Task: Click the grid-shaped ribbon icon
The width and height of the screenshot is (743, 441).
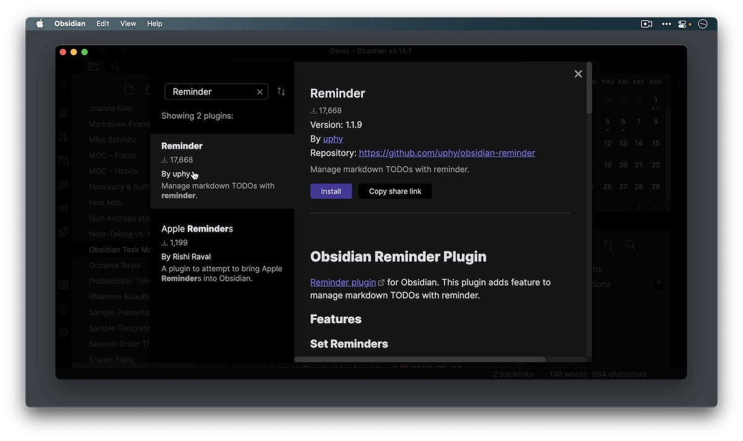Action: (63, 233)
